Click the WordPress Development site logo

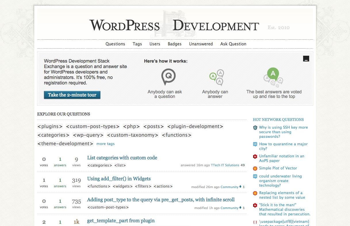pyautogui.click(x=174, y=26)
